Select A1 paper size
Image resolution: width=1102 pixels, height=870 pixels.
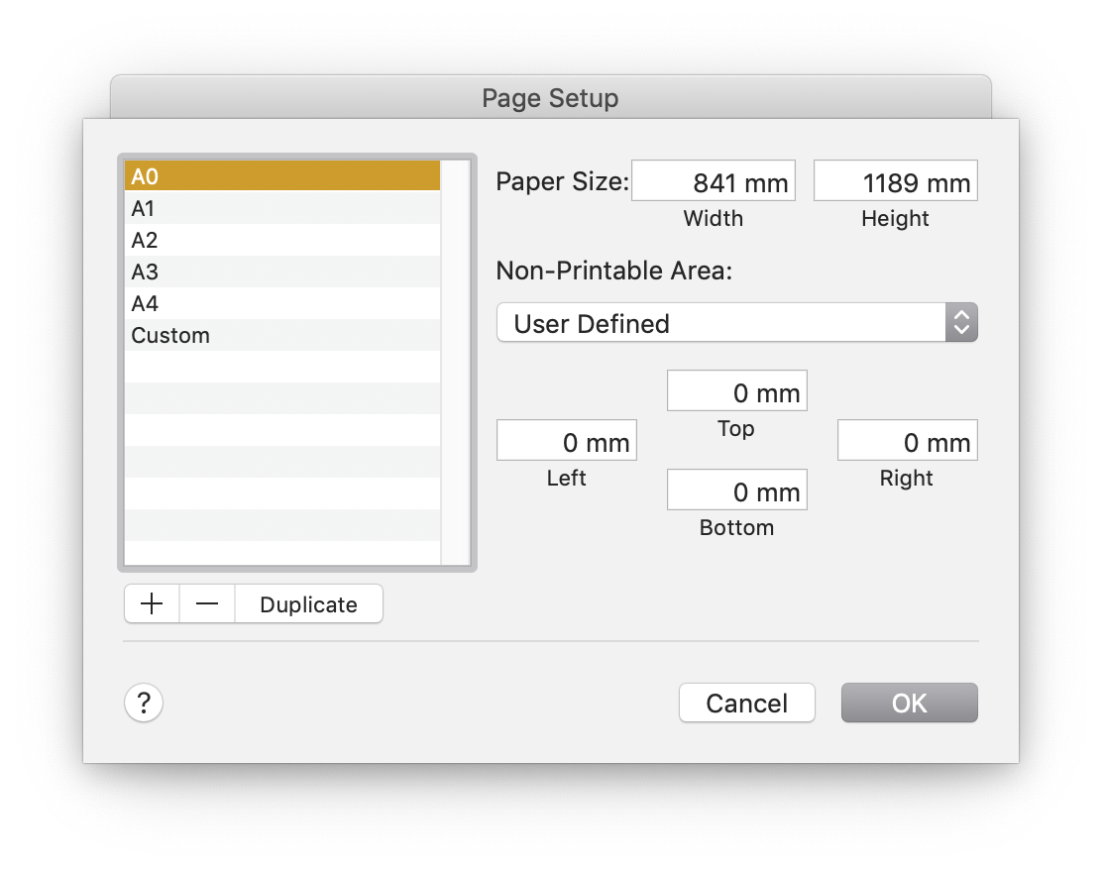[x=281, y=208]
